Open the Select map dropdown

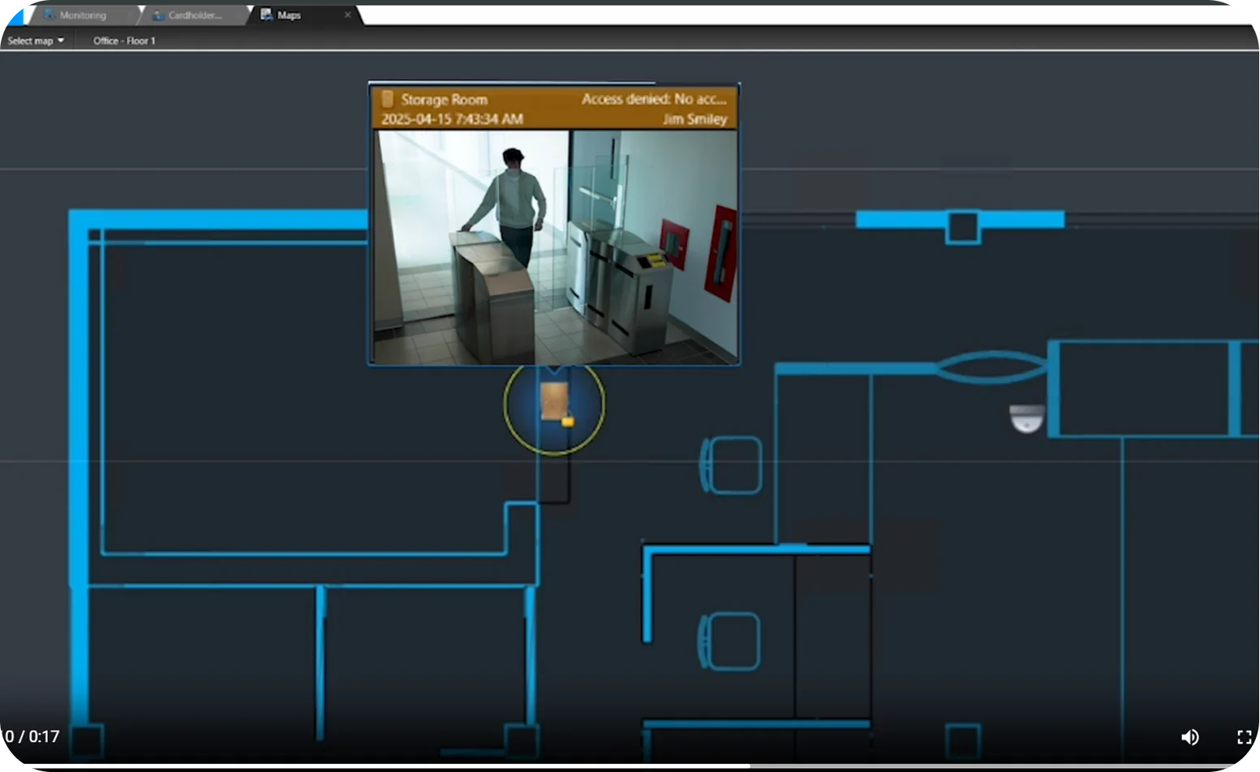tap(36, 40)
